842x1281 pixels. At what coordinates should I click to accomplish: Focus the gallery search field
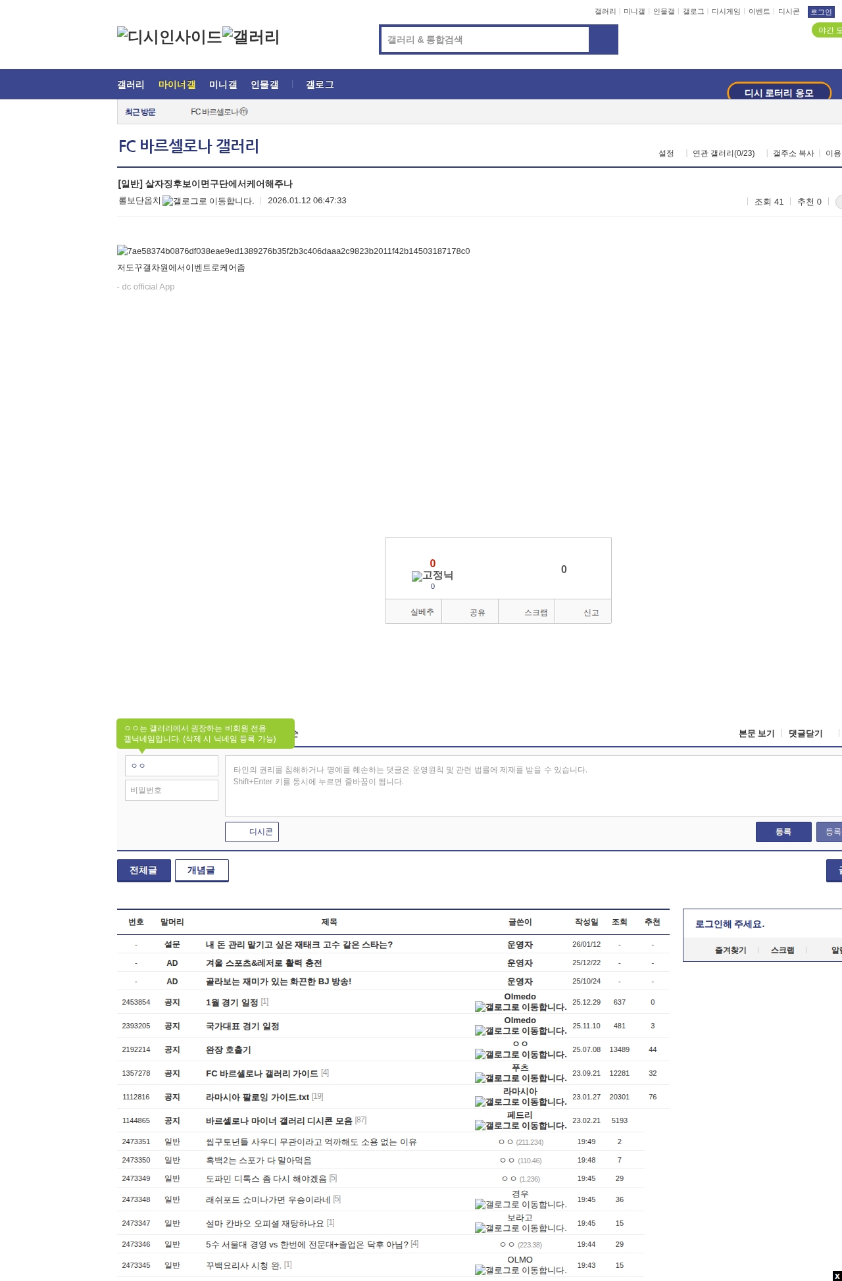pyautogui.click(x=485, y=39)
